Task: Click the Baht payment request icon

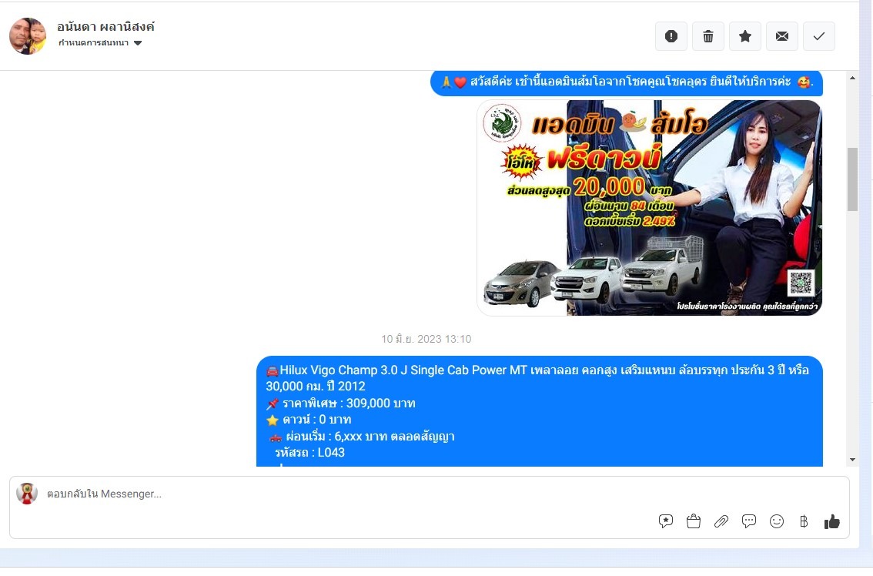Action: coord(804,521)
